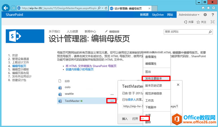
Task: Choose 签出 from the context menu
Action: coord(148,72)
